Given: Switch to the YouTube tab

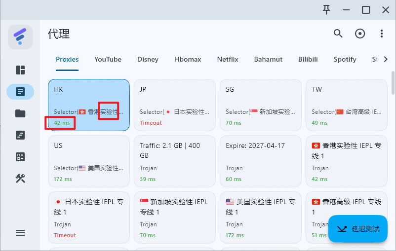Looking at the screenshot, I should 108,59.
